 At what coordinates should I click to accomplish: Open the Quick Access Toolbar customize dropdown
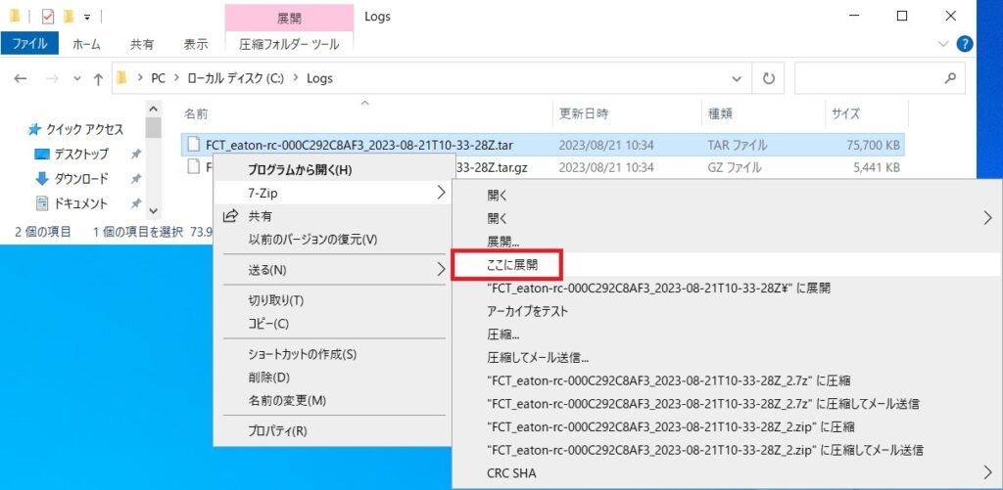click(87, 17)
